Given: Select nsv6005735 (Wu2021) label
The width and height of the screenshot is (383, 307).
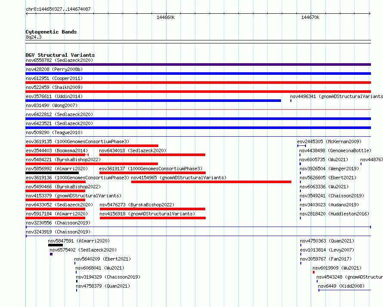Looking at the screenshot, I should pyautogui.click(x=324, y=160).
